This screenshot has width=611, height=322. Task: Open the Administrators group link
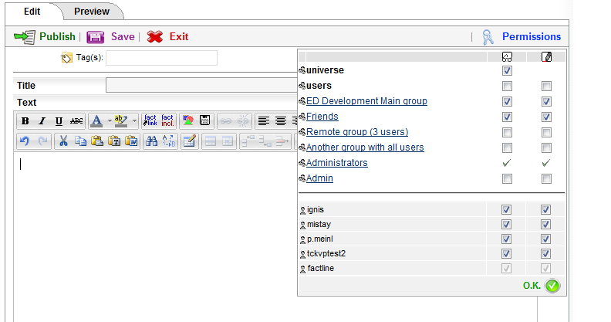[337, 163]
